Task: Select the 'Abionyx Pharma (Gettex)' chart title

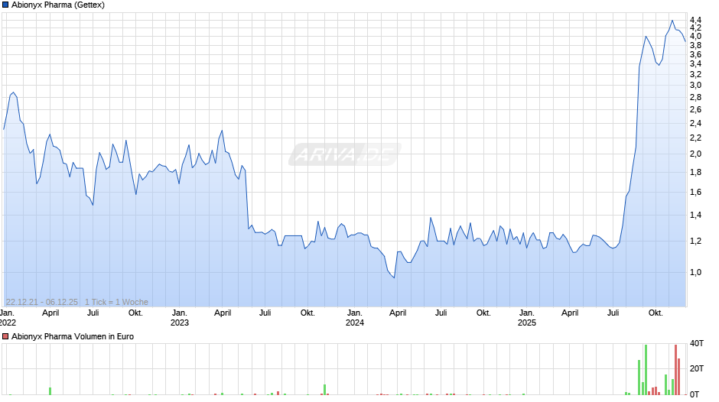Action: (58, 5)
